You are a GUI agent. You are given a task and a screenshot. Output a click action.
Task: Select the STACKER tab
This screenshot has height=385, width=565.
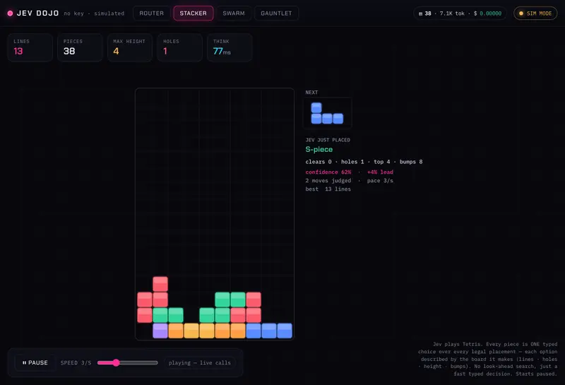click(193, 13)
